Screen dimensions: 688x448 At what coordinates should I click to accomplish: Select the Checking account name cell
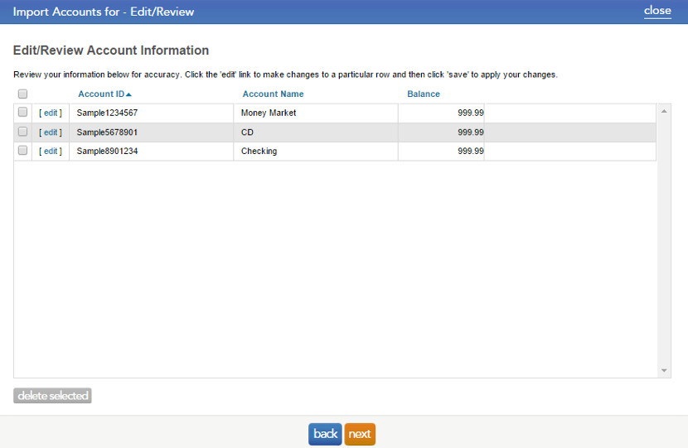tap(316, 152)
